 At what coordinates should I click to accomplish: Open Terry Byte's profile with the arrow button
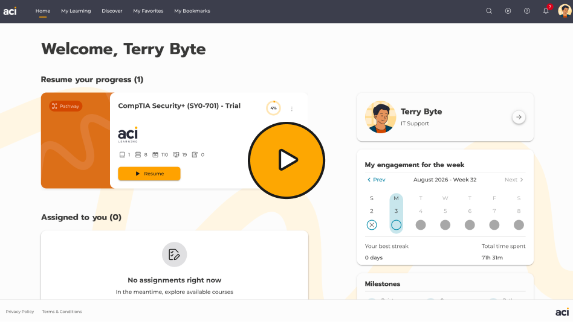coord(519,117)
